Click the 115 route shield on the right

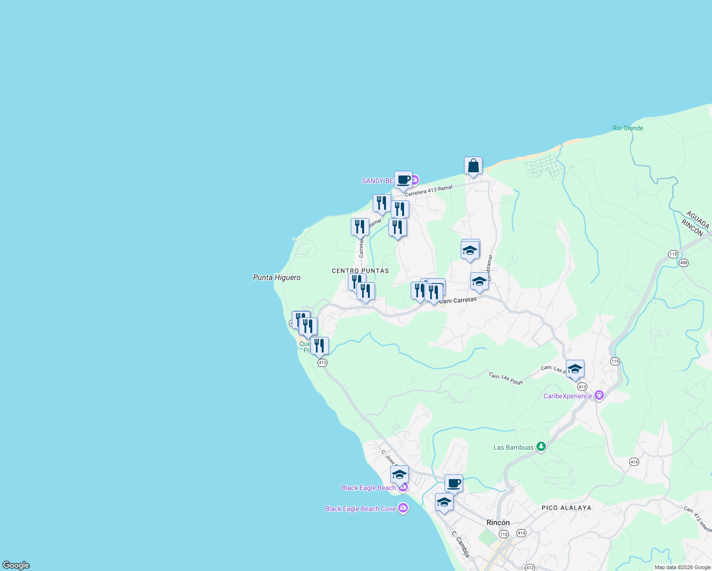pyautogui.click(x=674, y=254)
